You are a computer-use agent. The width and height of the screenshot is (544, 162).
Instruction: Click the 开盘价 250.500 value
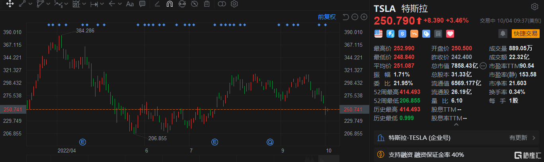coord(462,48)
